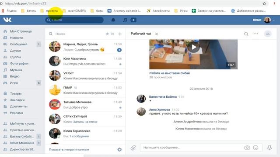Open conversation with Юля Махонина
280x157 pixels.
(x=85, y=61)
